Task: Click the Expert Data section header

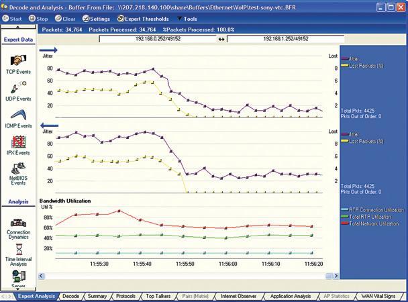Action: (x=18, y=40)
